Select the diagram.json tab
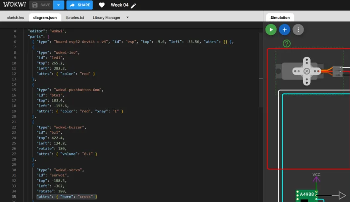The height and width of the screenshot is (202, 350). pyautogui.click(x=45, y=17)
